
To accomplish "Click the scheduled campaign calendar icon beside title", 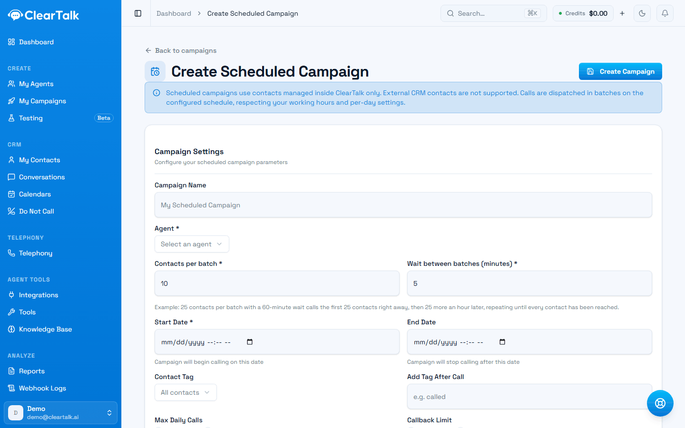I will 155,71.
